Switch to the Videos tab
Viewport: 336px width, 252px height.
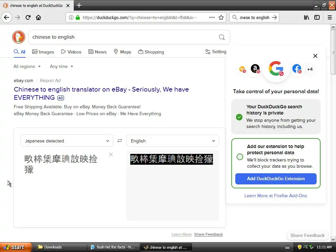point(71,52)
